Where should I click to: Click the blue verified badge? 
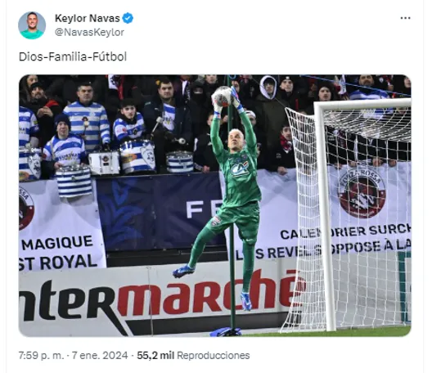[x=128, y=18]
